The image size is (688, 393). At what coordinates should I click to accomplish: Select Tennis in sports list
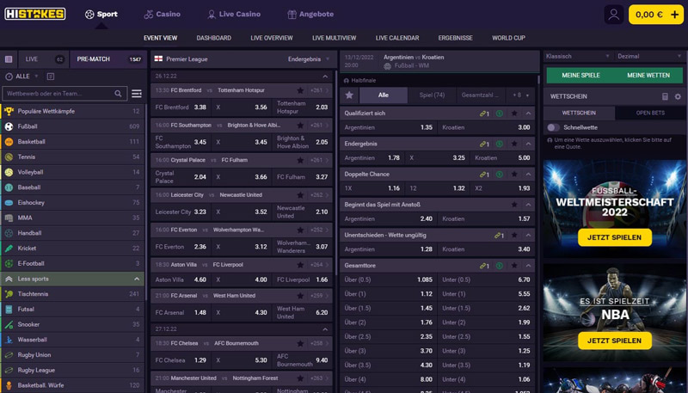pyautogui.click(x=73, y=157)
